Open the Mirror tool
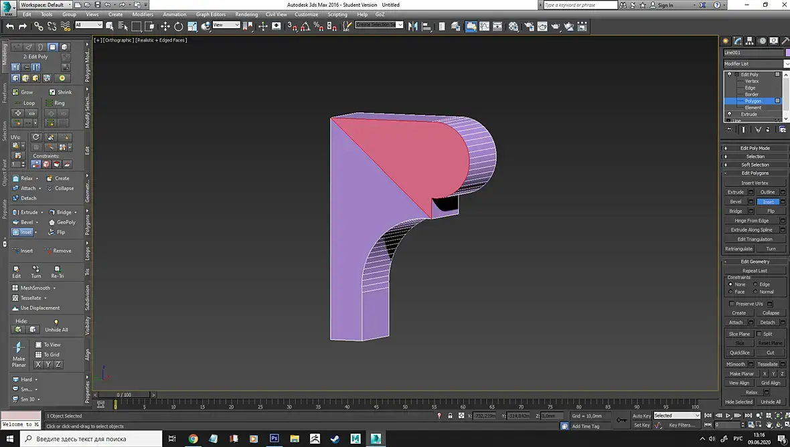The image size is (790, 447). click(412, 26)
